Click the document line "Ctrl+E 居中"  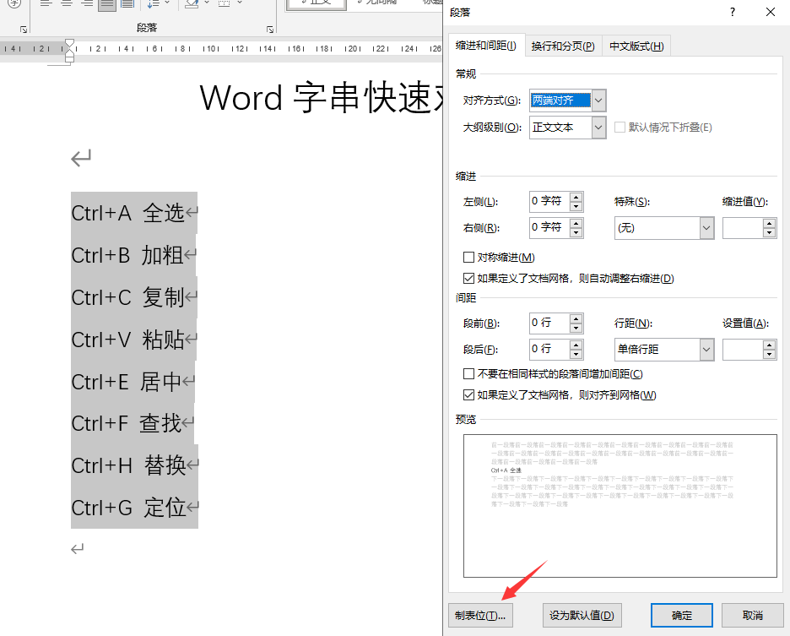click(126, 382)
